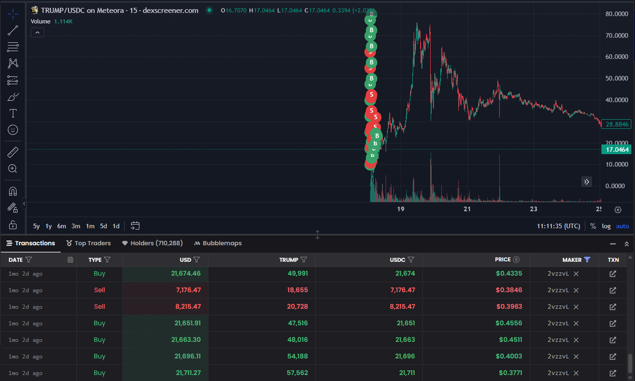Open transaction link for $0.4511 buy
The width and height of the screenshot is (635, 381).
click(x=613, y=340)
